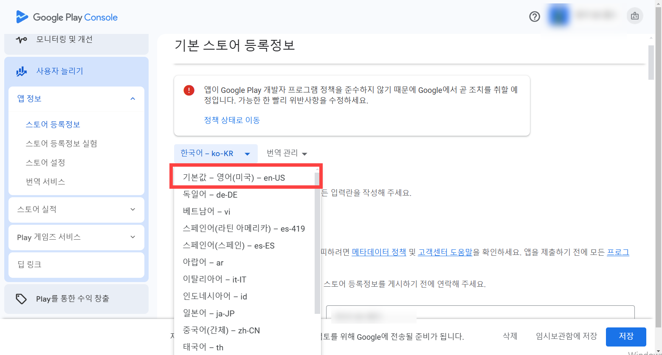
Task: Open the 번역 관리 dropdown
Action: tap(287, 154)
